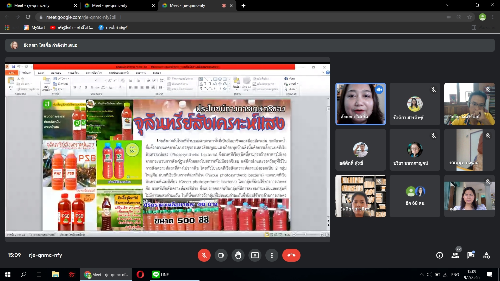The height and width of the screenshot is (281, 500).
Task: Bookmark this page star icon
Action: point(469,17)
